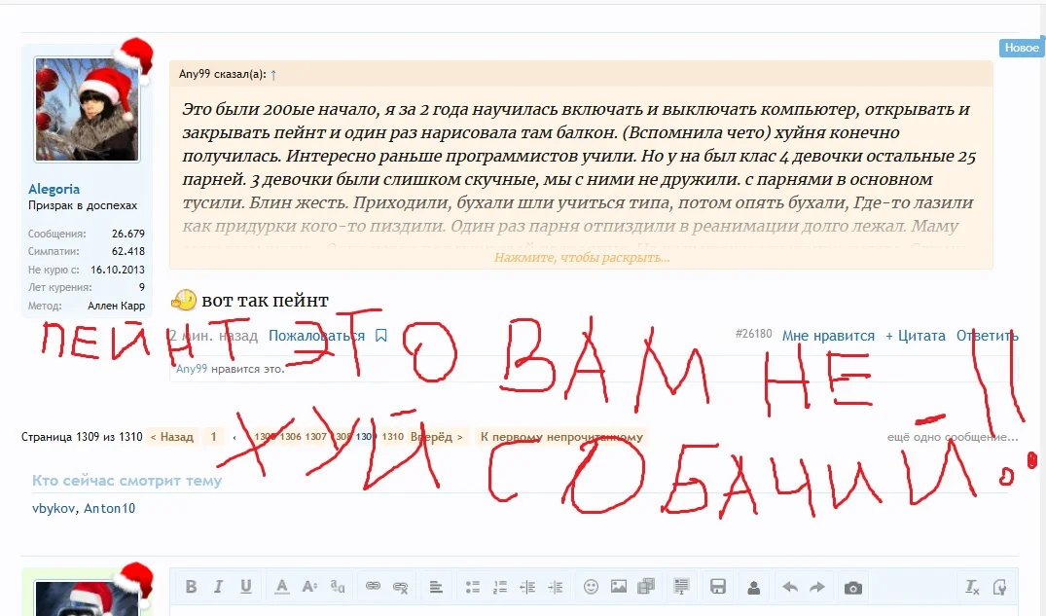Click the insert image icon
This screenshot has width=1046, height=616.
tap(619, 587)
